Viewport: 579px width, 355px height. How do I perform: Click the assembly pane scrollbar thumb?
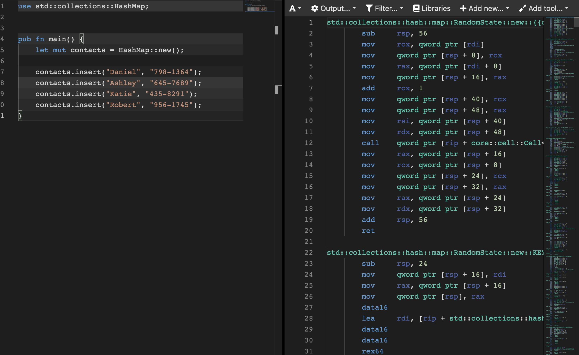pyautogui.click(x=576, y=22)
